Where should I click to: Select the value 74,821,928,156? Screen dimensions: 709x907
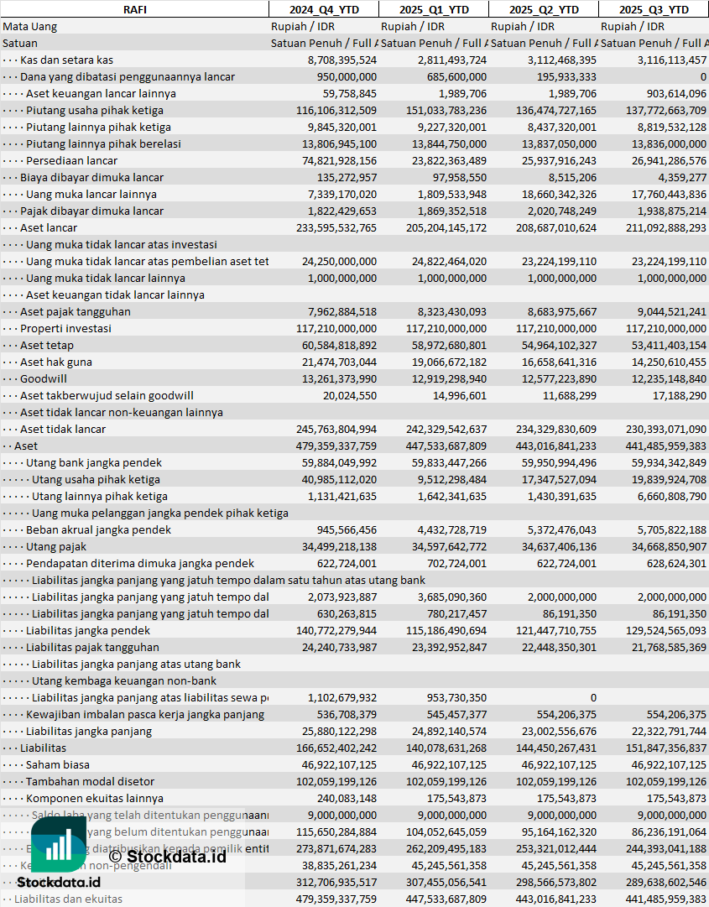tap(340, 161)
